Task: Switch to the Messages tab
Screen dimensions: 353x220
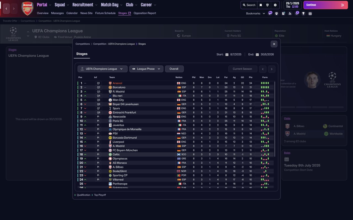Action: 57,13
